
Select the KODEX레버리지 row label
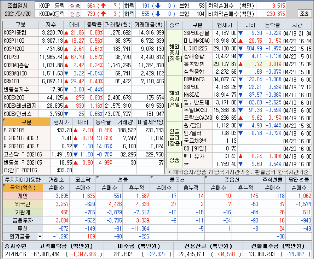(20, 106)
